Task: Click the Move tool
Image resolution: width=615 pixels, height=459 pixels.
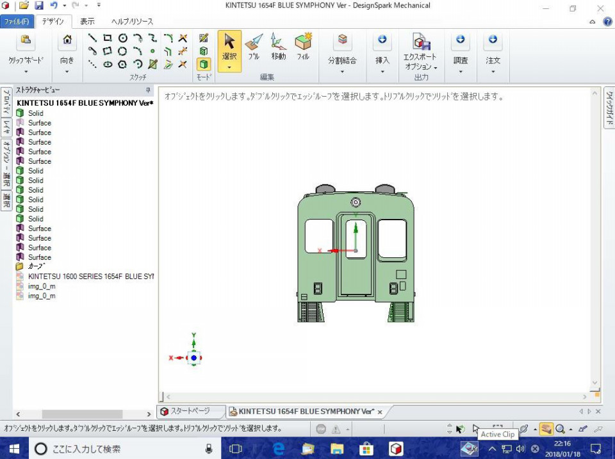Action: pyautogui.click(x=278, y=46)
